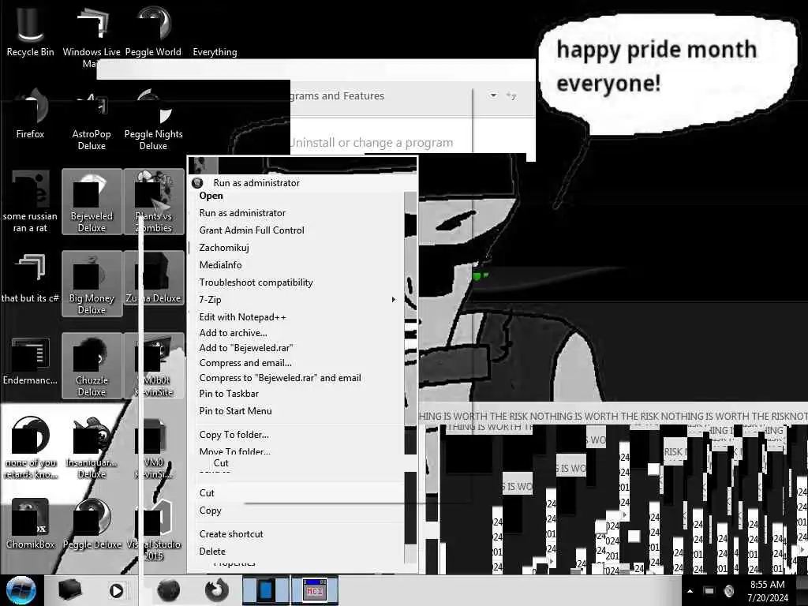Screen dimensions: 808x606
Task: Open the dark sphere taskbar icon
Action: tap(168, 590)
